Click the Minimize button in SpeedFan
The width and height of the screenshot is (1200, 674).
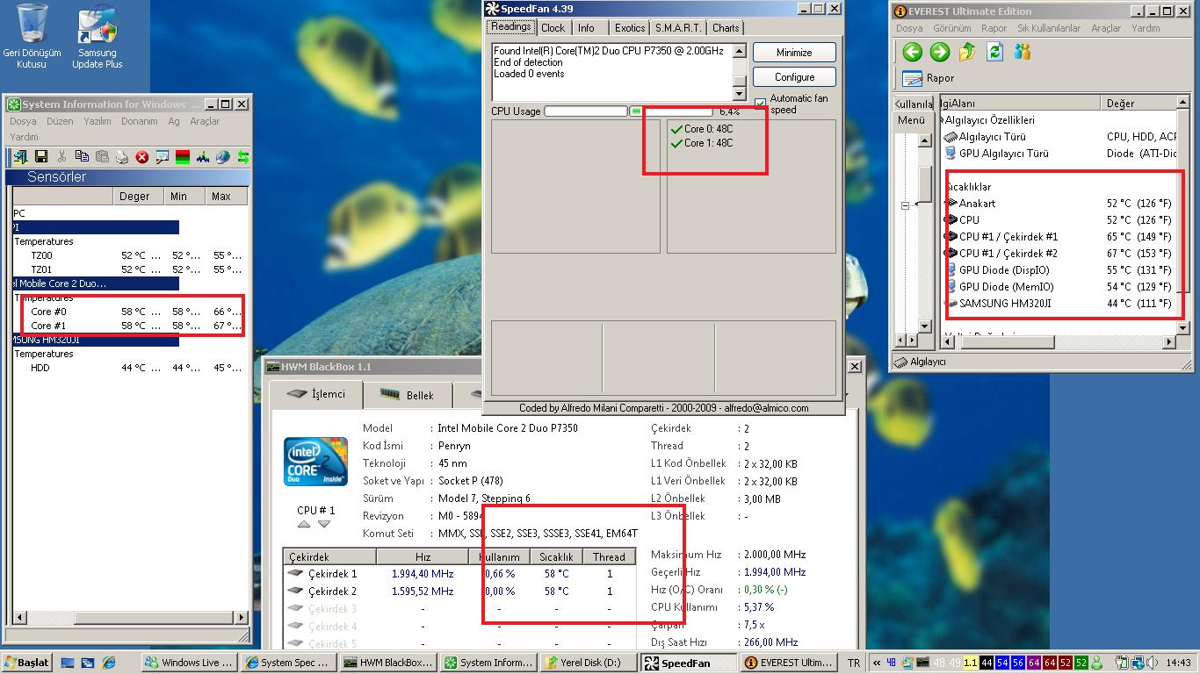(794, 53)
